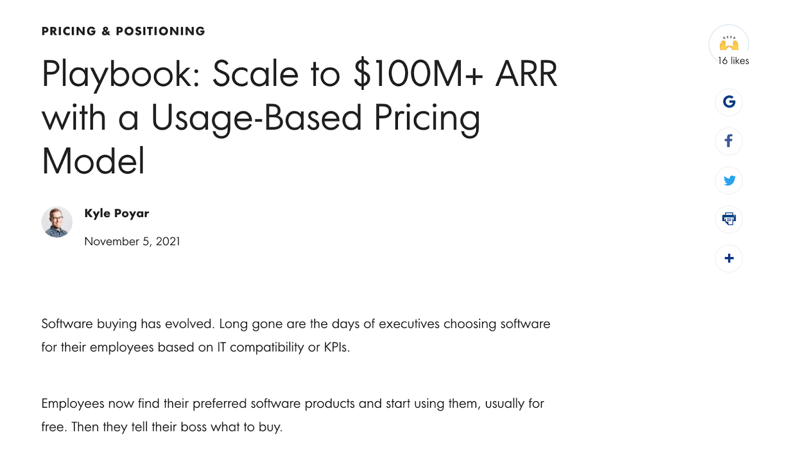Share the article via Google icon

[729, 102]
